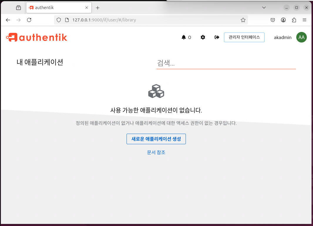Click the 내 애플리케이션 heading
This screenshot has width=313, height=226.
[x=40, y=62]
